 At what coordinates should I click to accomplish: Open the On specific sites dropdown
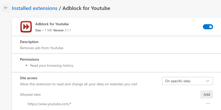tap(187, 81)
